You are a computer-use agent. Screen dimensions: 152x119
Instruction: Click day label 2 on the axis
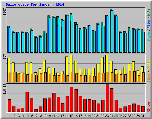(x=14, y=116)
